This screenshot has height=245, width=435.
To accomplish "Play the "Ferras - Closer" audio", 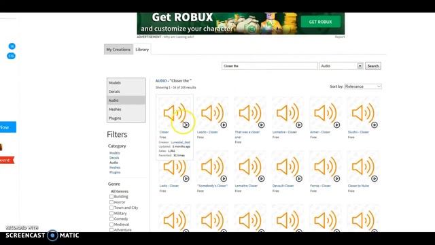I will (337, 178).
